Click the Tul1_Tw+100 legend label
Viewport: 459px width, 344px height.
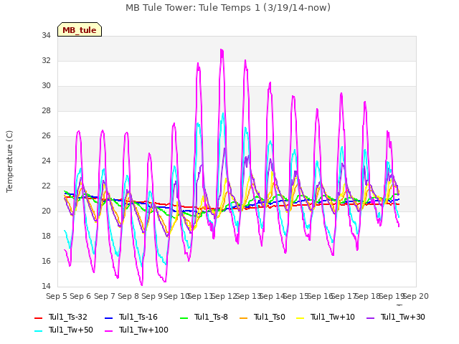[143, 330]
